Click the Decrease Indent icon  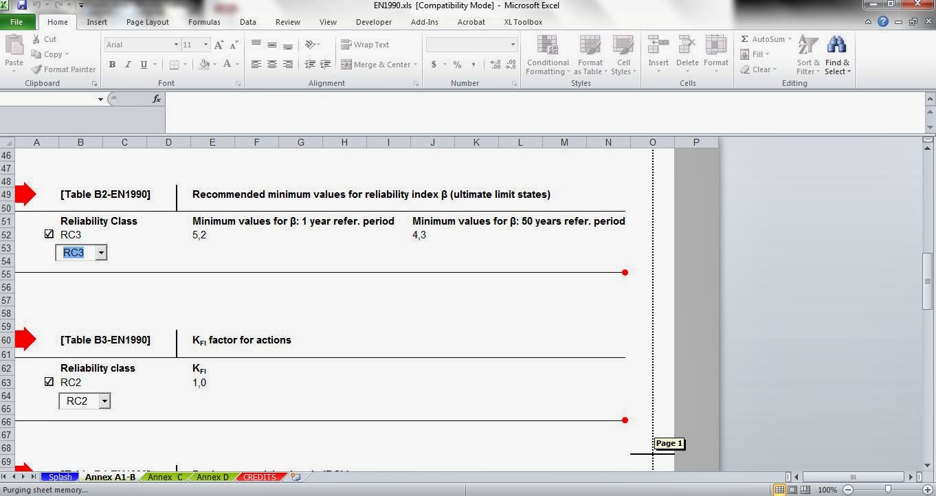[x=310, y=65]
